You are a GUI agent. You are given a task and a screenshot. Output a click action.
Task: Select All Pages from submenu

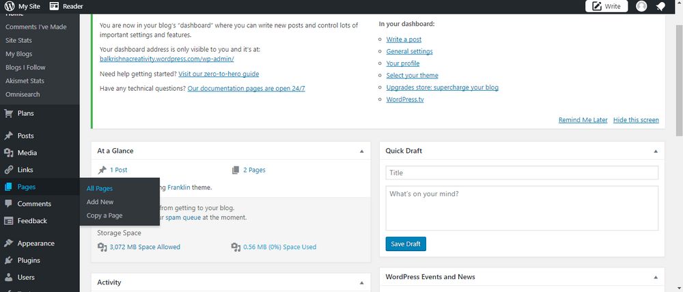coord(99,188)
